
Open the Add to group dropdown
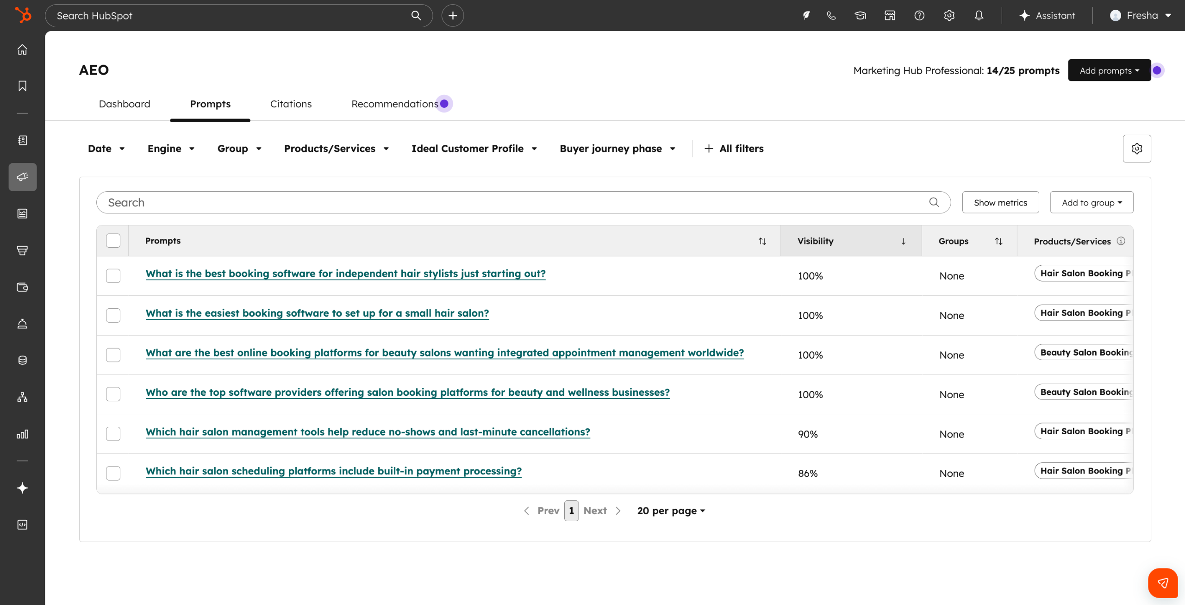[x=1091, y=202]
